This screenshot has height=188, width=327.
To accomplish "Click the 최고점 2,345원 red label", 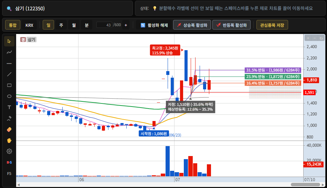I will click(165, 51).
